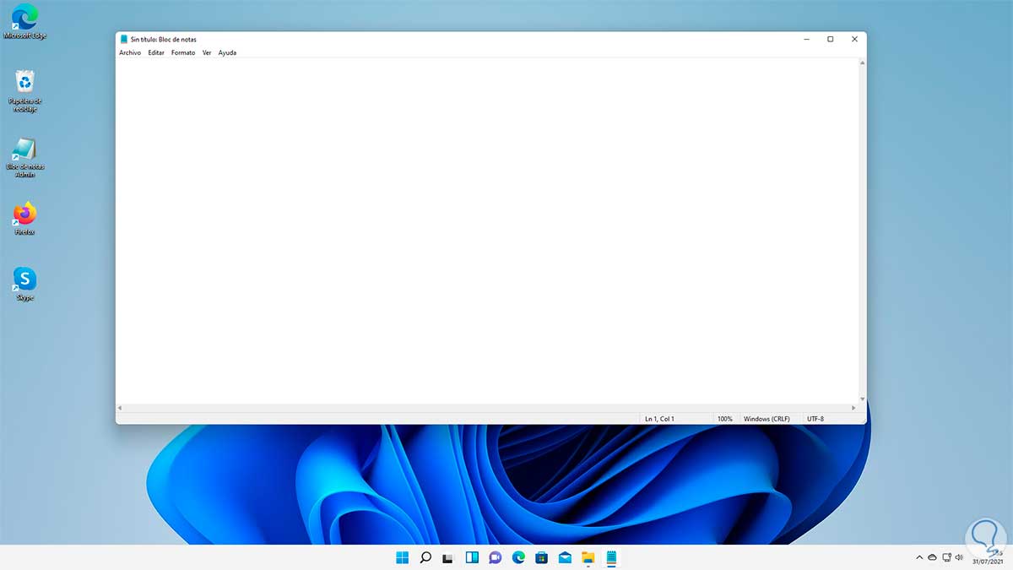Click the OneDrive cloud tray icon

click(932, 557)
